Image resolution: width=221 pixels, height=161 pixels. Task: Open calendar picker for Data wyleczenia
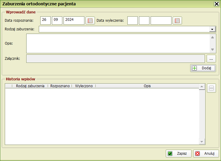point(177,21)
